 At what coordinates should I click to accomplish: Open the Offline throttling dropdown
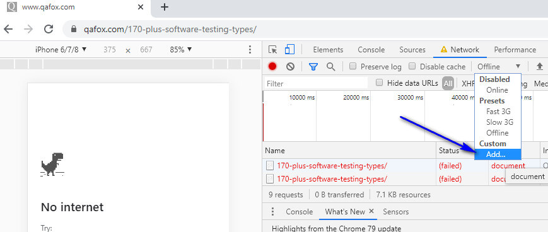tap(499, 66)
